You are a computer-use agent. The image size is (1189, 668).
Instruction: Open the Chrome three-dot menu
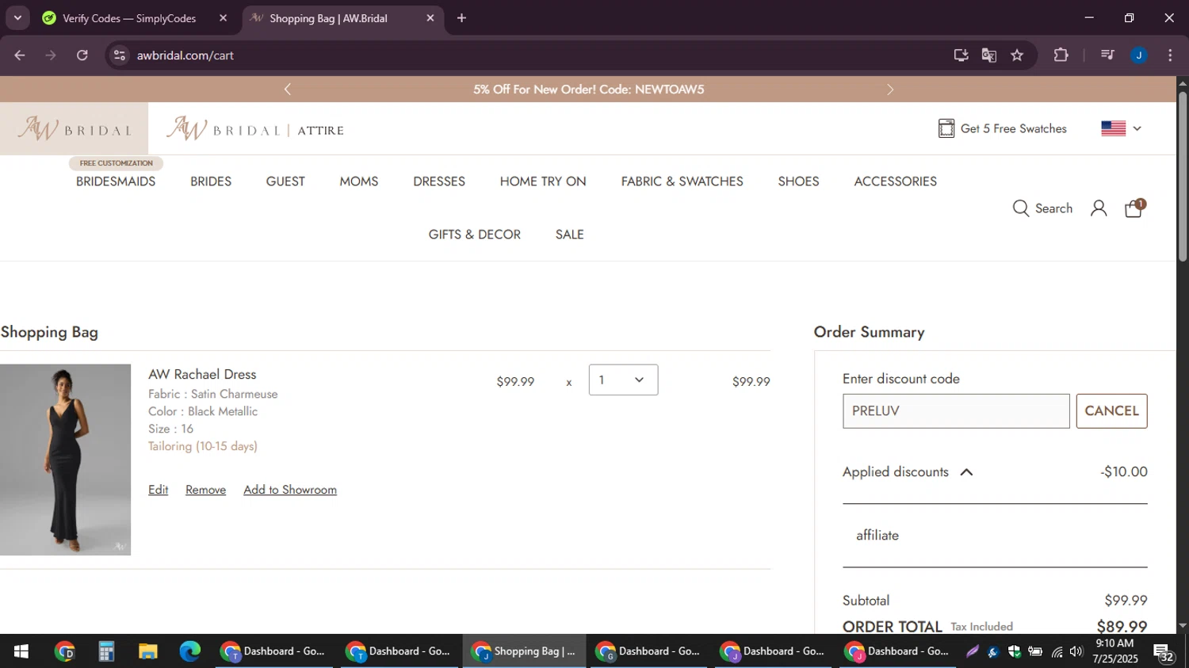click(x=1170, y=55)
